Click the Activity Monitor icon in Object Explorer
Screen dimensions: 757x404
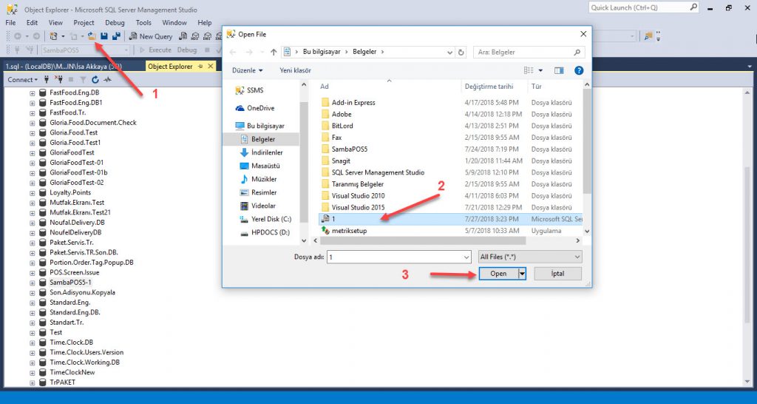(x=107, y=80)
